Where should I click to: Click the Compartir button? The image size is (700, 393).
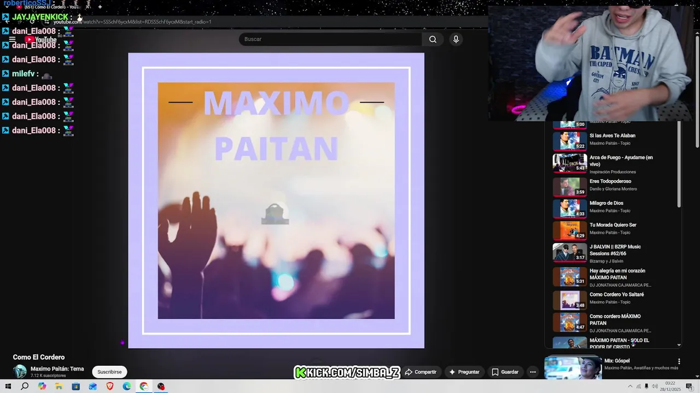pos(421,372)
